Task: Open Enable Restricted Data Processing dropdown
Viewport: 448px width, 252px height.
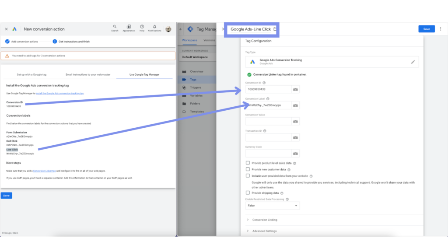Action: click(x=272, y=206)
